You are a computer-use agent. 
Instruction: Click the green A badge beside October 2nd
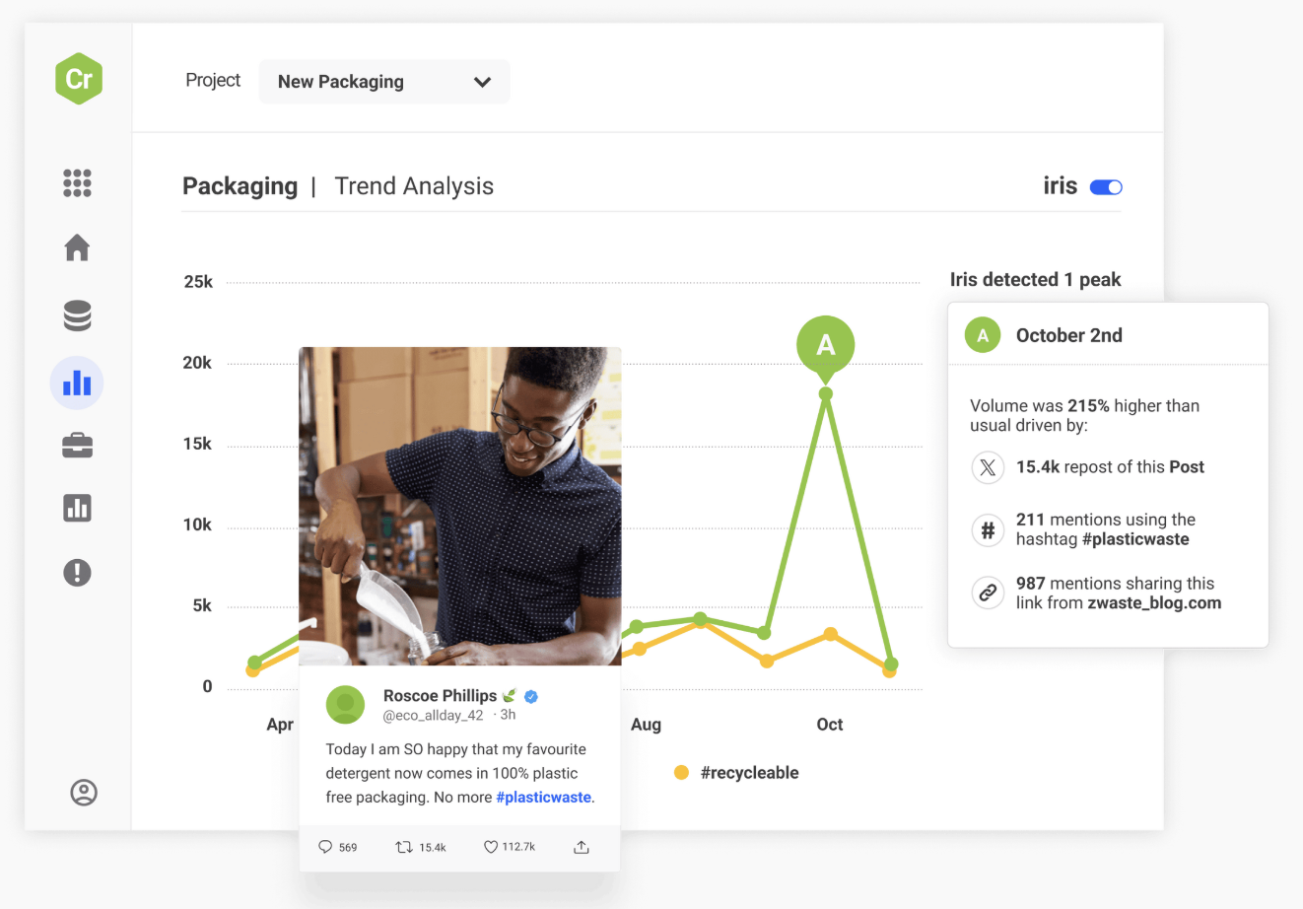[x=983, y=335]
